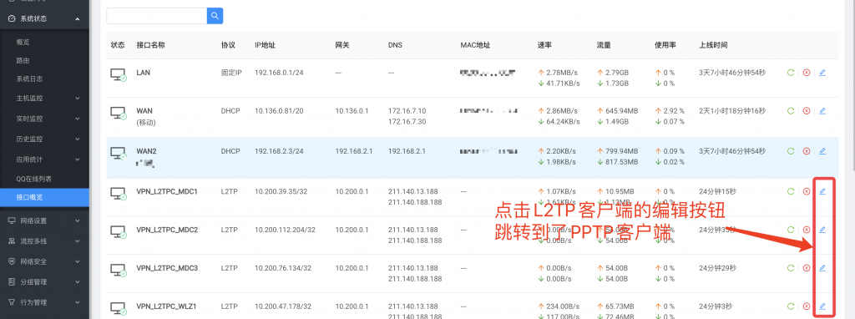Open the 系统日志 sidebar page
The height and width of the screenshot is (319, 855).
[x=29, y=79]
